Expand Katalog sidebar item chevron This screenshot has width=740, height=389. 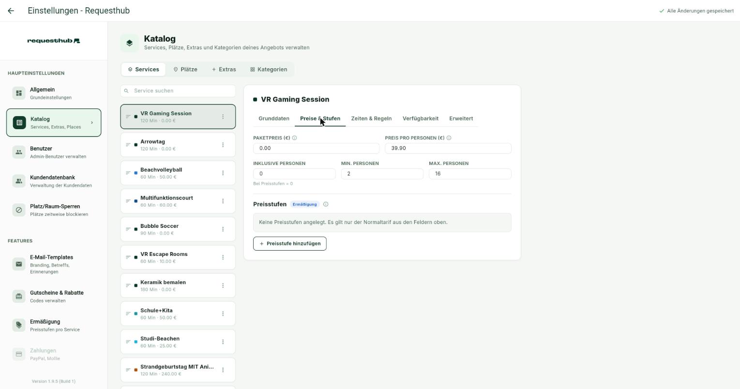point(92,123)
